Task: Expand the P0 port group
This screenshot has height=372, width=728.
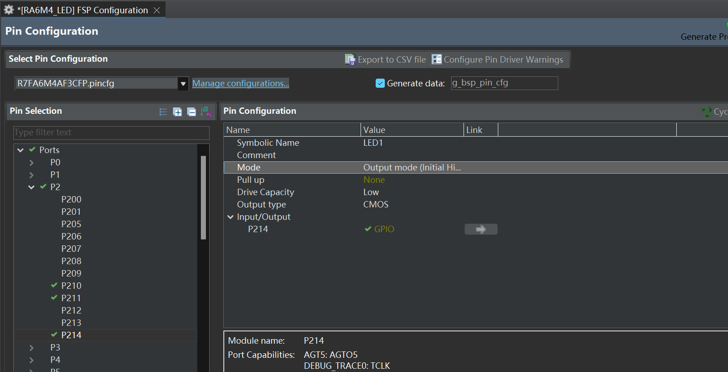Action: coord(32,162)
